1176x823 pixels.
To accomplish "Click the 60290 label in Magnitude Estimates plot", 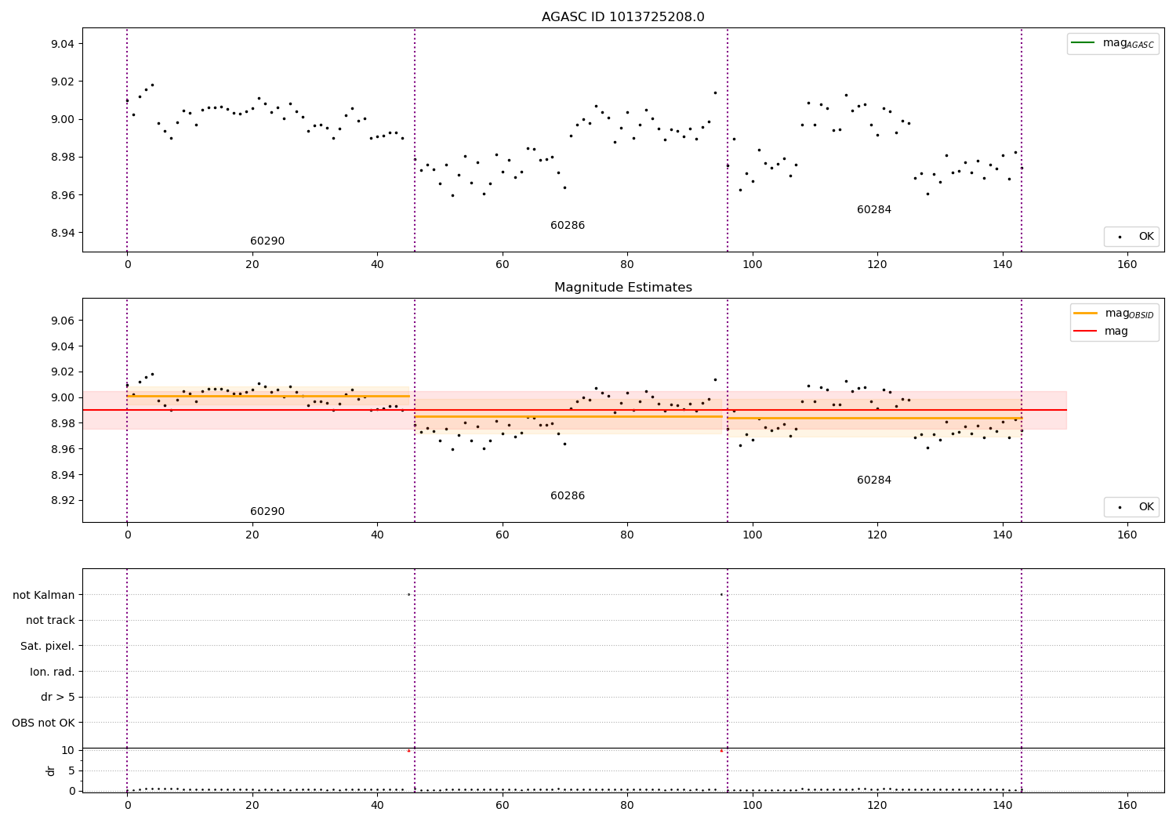I will (x=267, y=512).
